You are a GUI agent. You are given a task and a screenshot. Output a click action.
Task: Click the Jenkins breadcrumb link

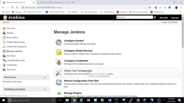[6, 22]
